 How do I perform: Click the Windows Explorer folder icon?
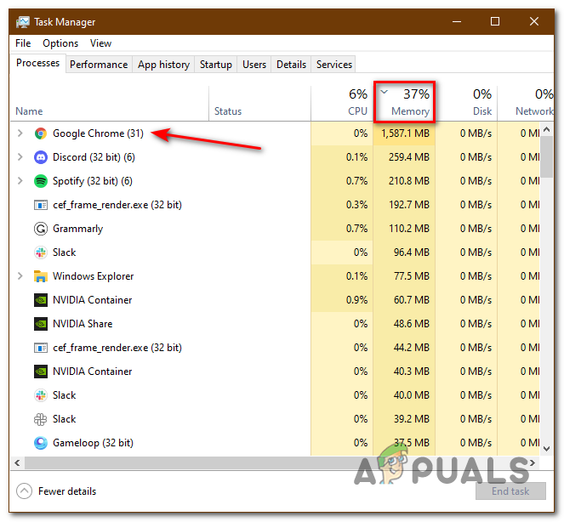(41, 276)
